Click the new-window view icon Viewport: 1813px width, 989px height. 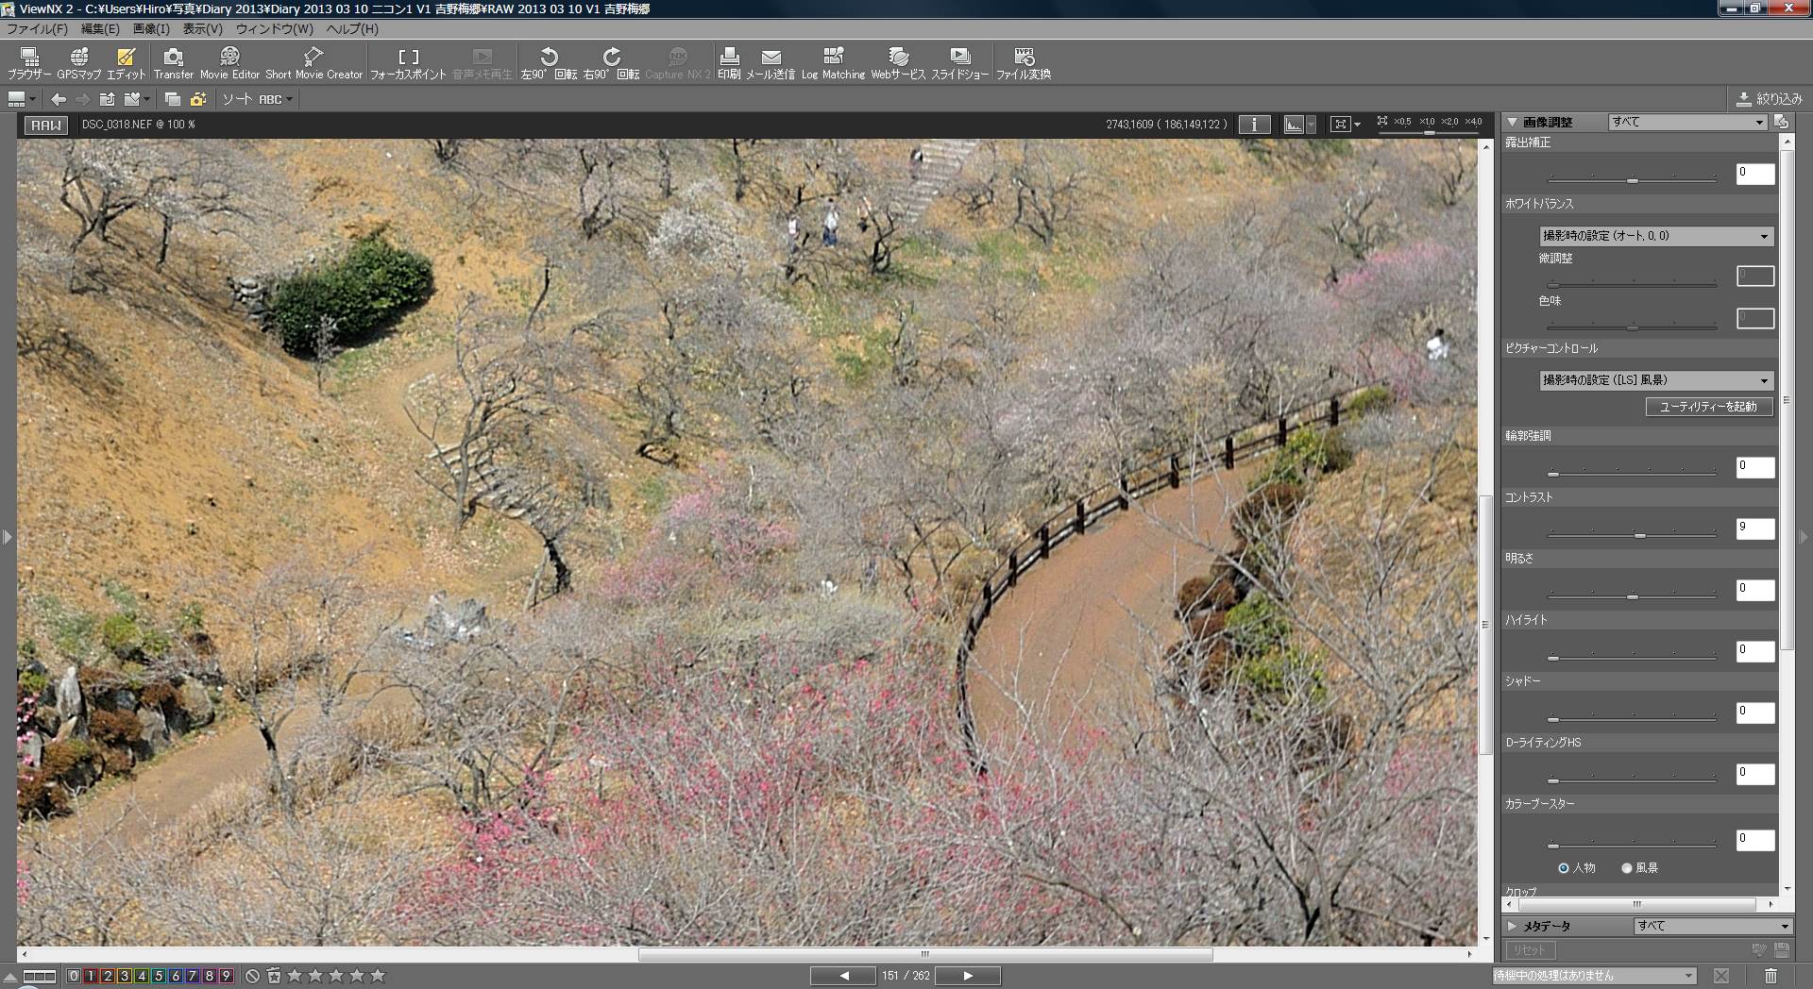pyautogui.click(x=172, y=99)
